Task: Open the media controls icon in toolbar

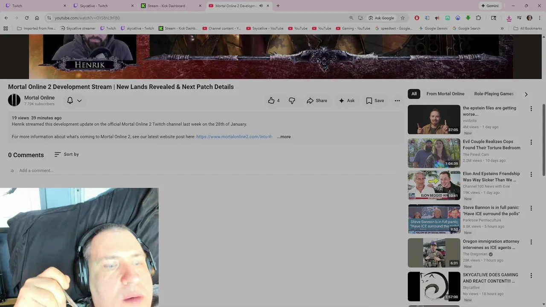Action: [519, 18]
